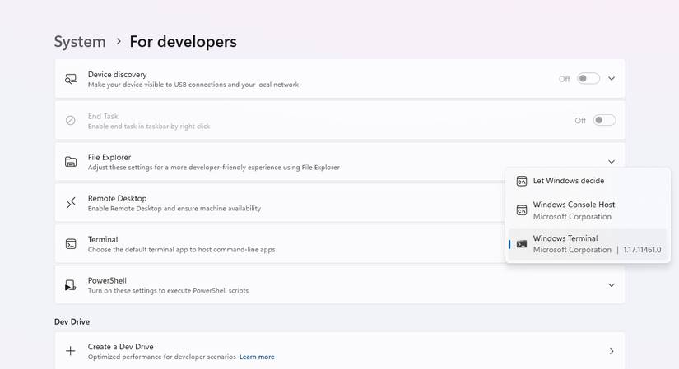Image resolution: width=679 pixels, height=369 pixels.
Task: Click the Terminal icon in settings list
Action: (x=71, y=244)
